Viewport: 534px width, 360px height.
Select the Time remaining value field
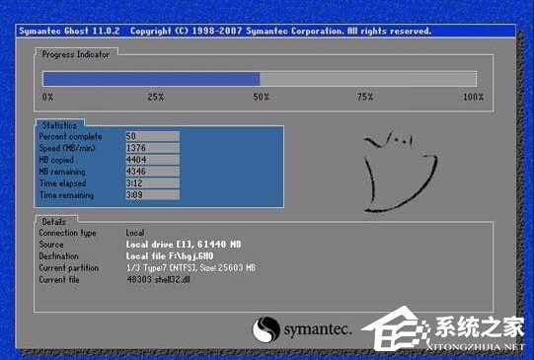(153, 194)
